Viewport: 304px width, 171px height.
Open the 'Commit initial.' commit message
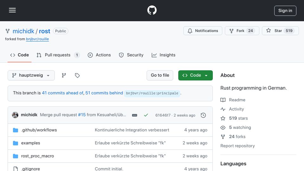[x=109, y=169]
